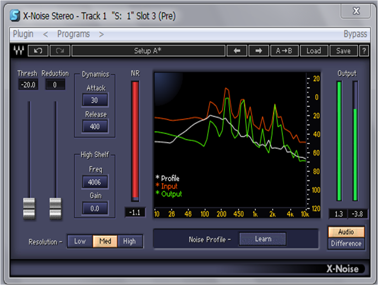This screenshot has width=378, height=285.
Task: Click the Thresh value field -20.0
Action: pos(28,85)
